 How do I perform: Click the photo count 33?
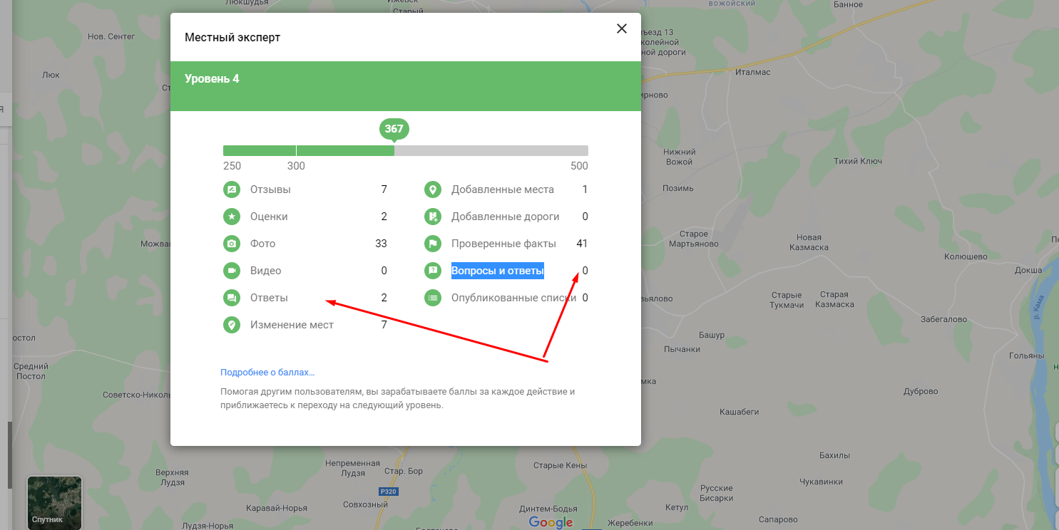[x=381, y=244]
